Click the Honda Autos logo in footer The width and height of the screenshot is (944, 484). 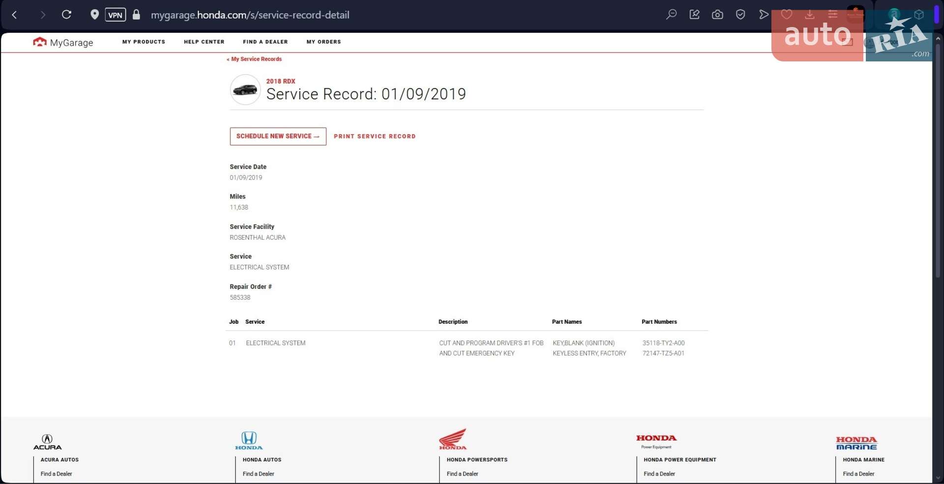pos(249,441)
